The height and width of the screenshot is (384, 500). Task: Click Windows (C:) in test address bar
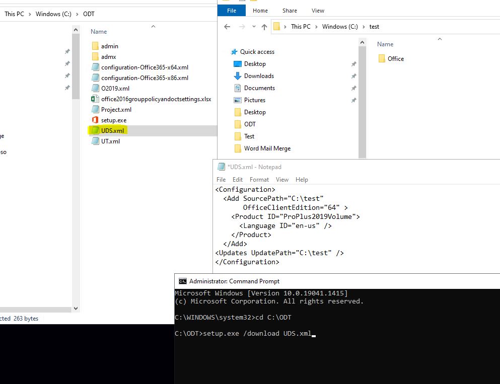(x=340, y=27)
